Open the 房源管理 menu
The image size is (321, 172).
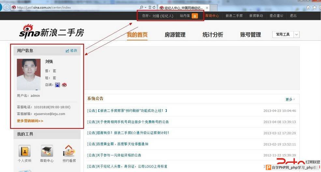click(x=175, y=35)
